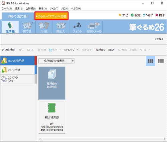Click 住所録データ書出 button

point(127,50)
